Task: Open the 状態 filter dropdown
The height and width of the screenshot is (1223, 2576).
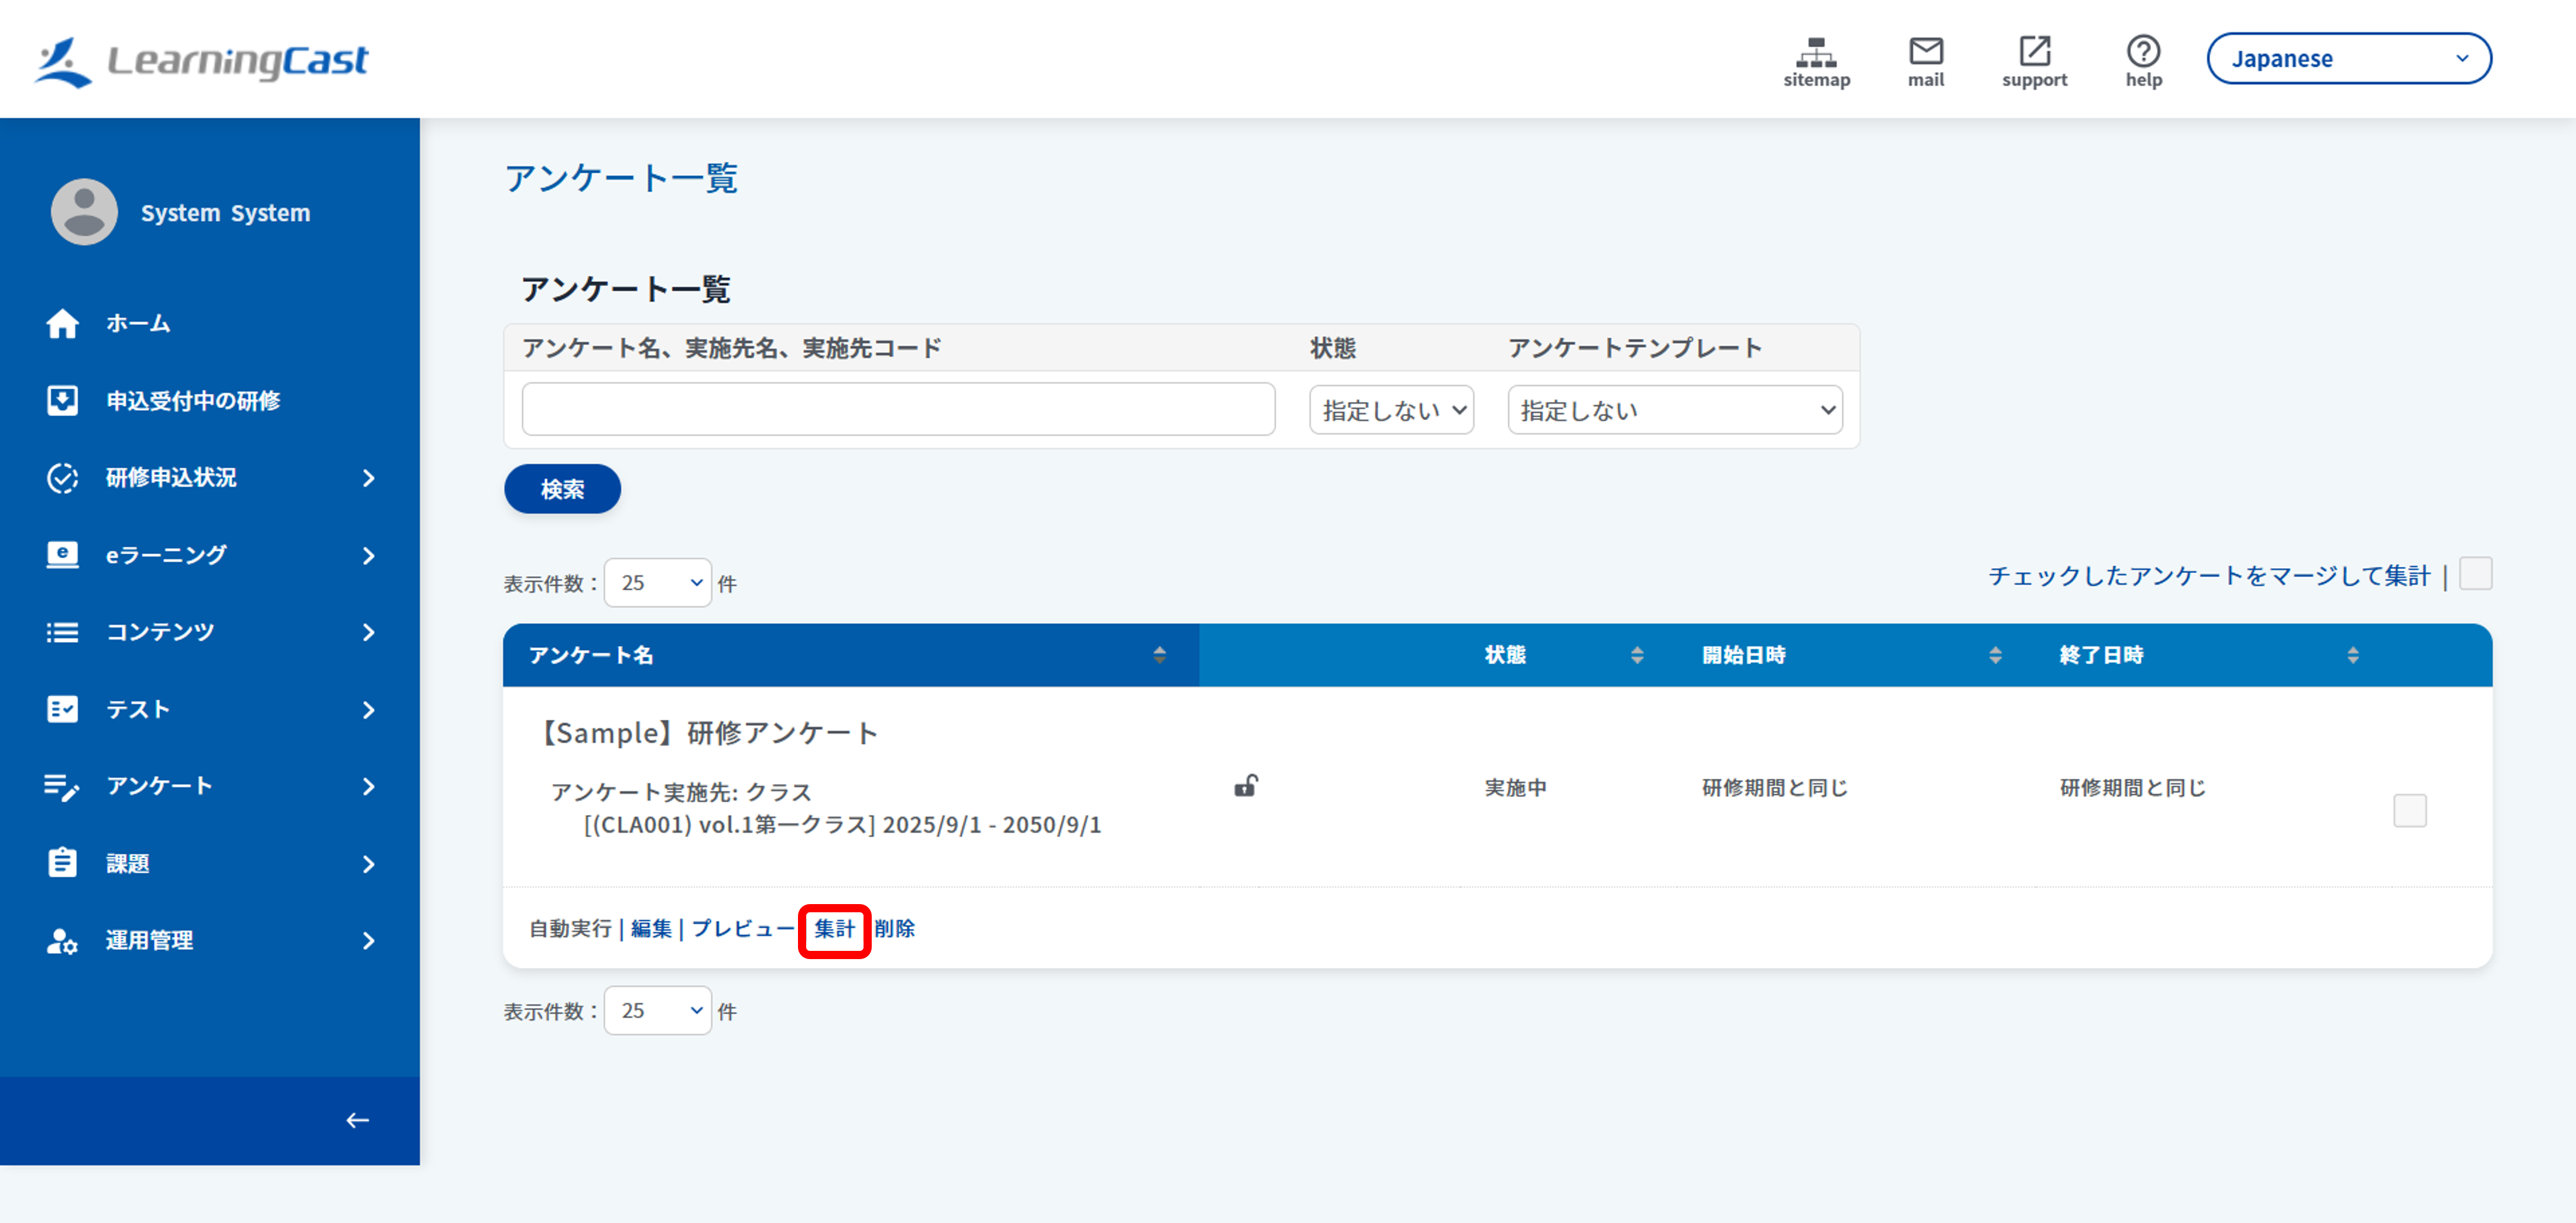Action: coord(1391,410)
